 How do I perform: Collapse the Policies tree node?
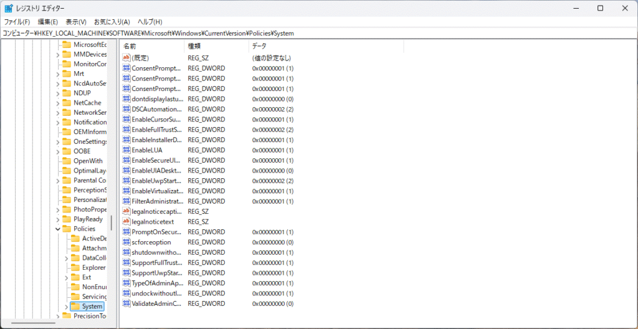click(58, 229)
